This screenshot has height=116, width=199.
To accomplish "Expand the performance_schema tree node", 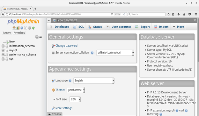I will pos(3,55).
